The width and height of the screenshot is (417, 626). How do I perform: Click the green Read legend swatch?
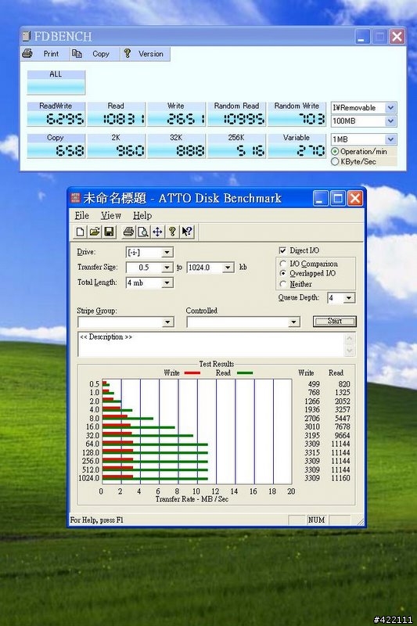click(245, 373)
